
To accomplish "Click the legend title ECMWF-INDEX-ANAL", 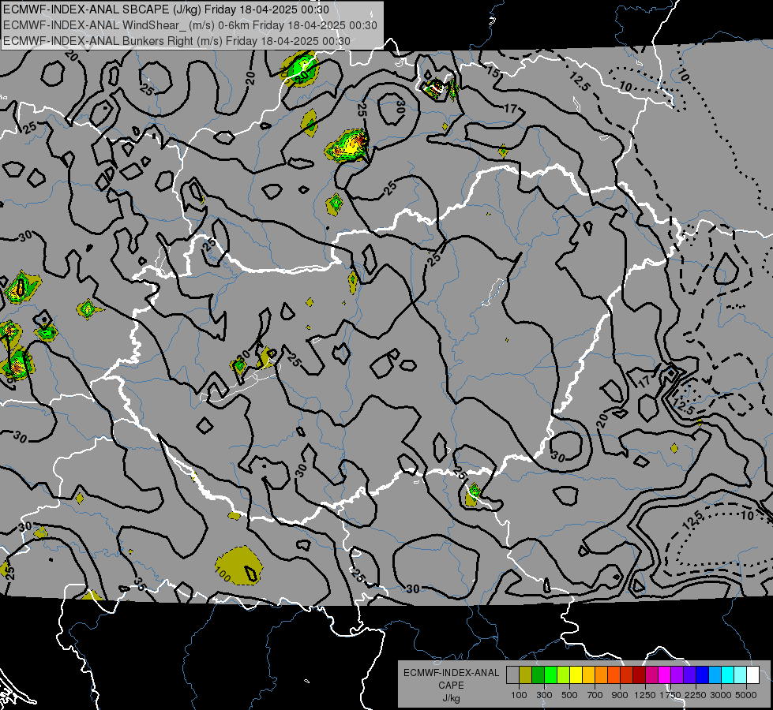I will pyautogui.click(x=452, y=673).
